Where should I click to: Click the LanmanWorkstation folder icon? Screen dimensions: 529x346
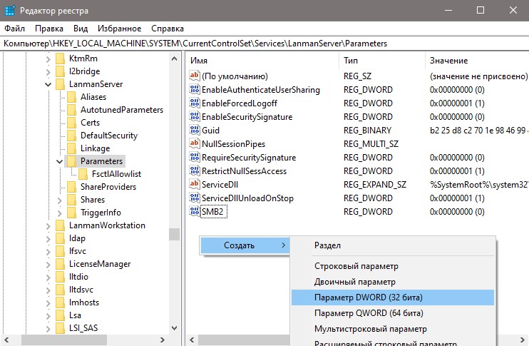[61, 225]
